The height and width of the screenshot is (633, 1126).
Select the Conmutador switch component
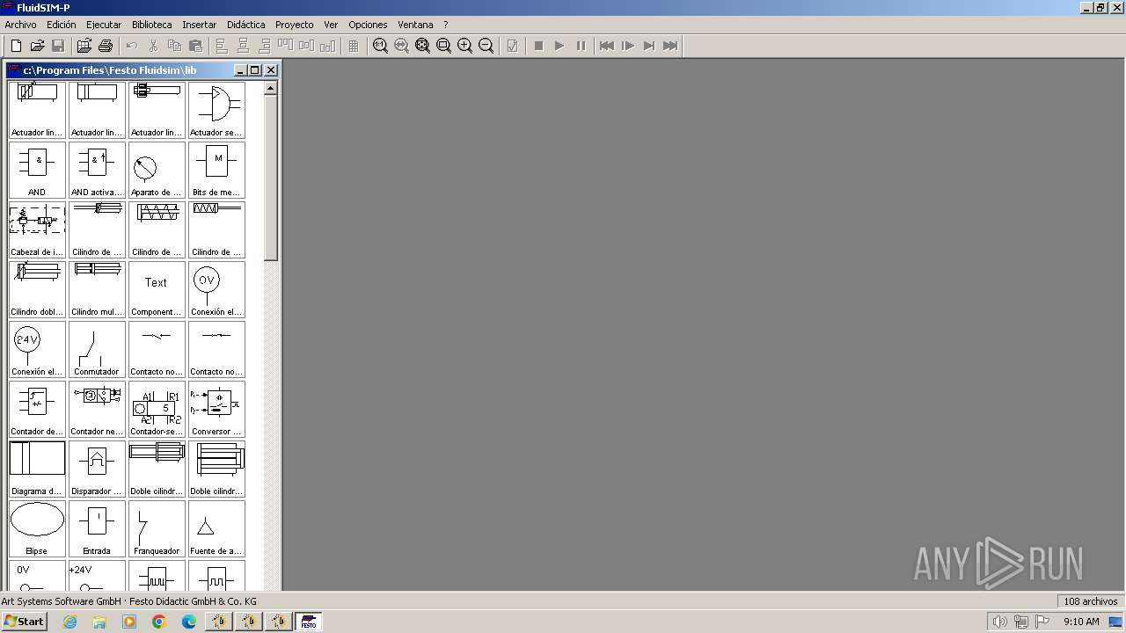[97, 350]
